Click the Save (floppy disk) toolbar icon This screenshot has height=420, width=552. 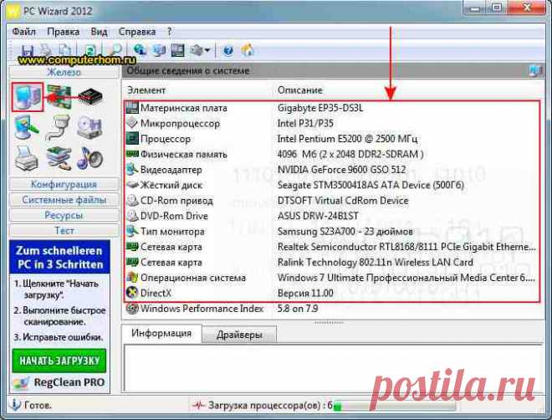click(28, 51)
